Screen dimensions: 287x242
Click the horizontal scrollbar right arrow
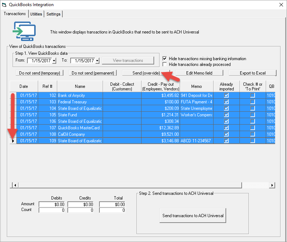[272, 185]
